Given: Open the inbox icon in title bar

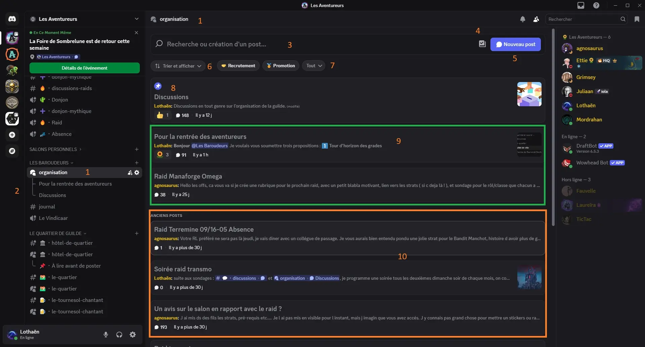Looking at the screenshot, I should pyautogui.click(x=581, y=5).
